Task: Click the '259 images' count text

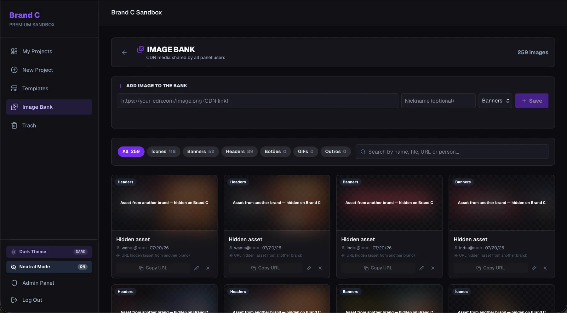Action: [533, 53]
